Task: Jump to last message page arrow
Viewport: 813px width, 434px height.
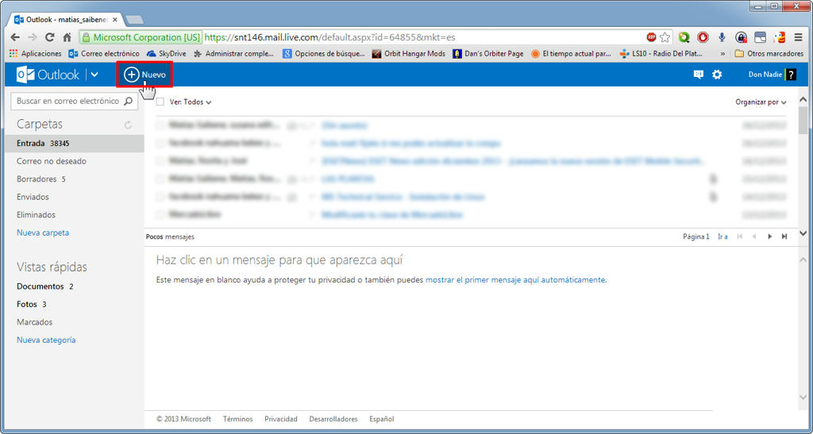Action: click(x=784, y=236)
